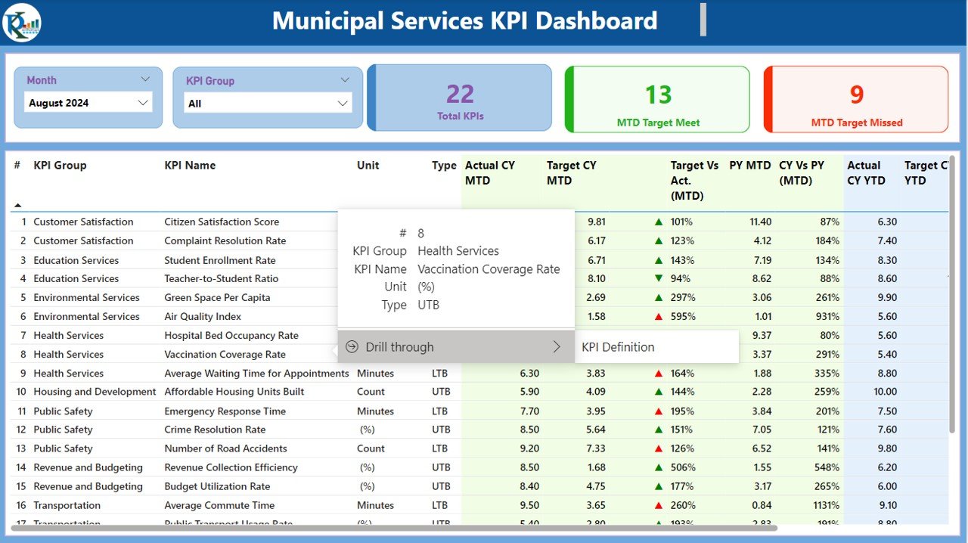
Task: Click the sort arrow under # column
Action: point(17,206)
